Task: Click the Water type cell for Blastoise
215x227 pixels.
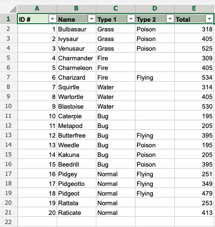Action: 116,106
